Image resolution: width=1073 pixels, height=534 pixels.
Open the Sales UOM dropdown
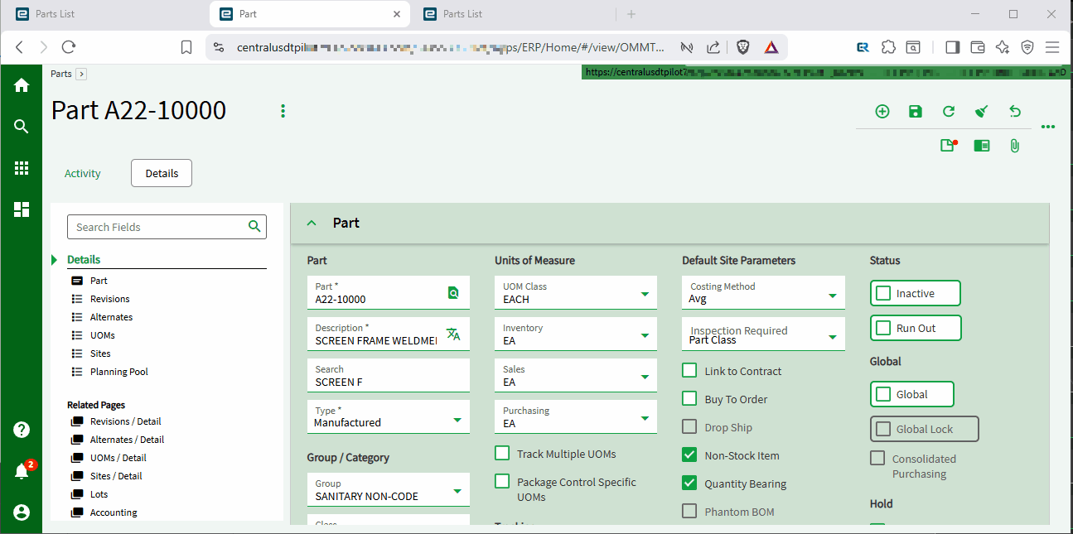coord(576,375)
